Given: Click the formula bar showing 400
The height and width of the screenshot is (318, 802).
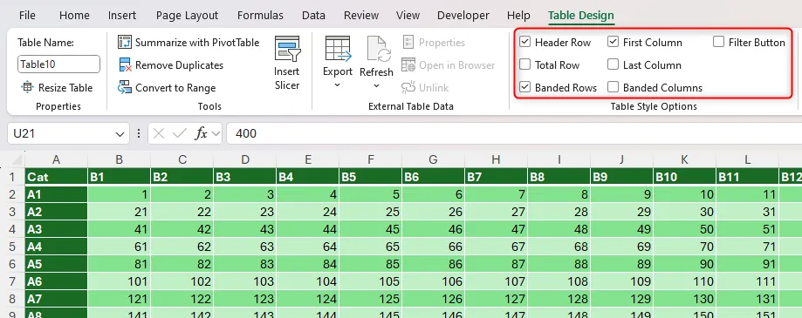Looking at the screenshot, I should pos(514,133).
